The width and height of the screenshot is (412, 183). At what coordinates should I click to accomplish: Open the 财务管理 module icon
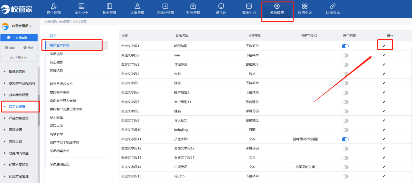click(193, 6)
